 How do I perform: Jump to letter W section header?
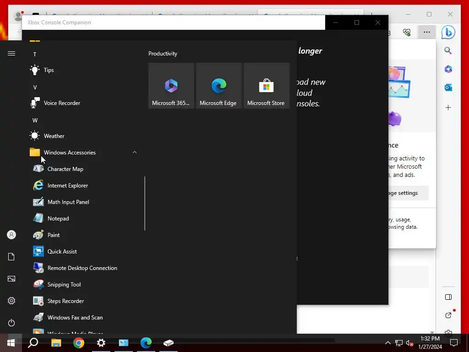pos(35,121)
